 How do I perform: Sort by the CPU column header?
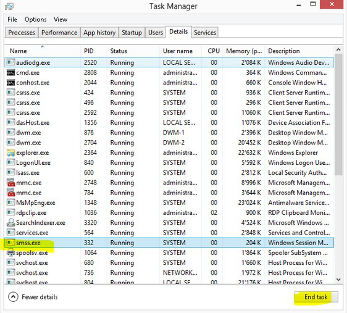[212, 51]
